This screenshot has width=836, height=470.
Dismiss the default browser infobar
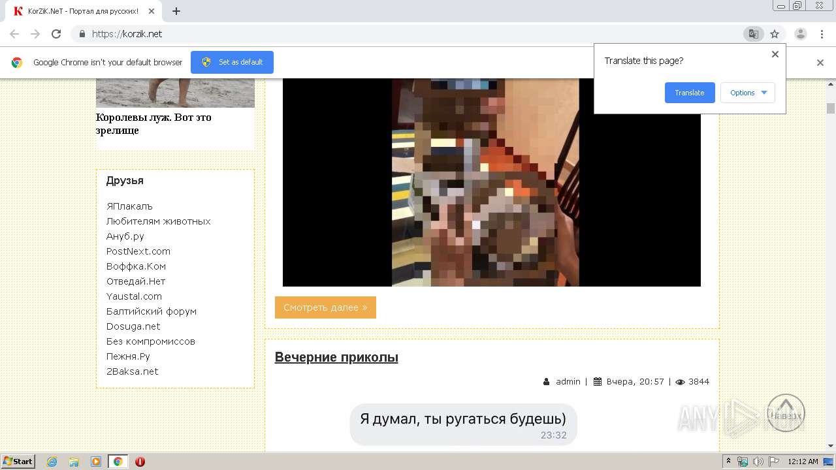[x=820, y=63]
